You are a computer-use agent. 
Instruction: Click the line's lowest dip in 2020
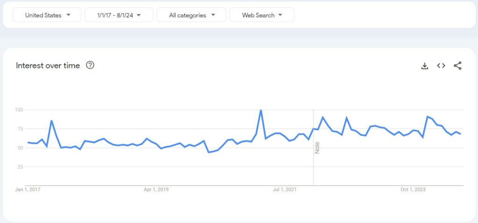tap(209, 152)
